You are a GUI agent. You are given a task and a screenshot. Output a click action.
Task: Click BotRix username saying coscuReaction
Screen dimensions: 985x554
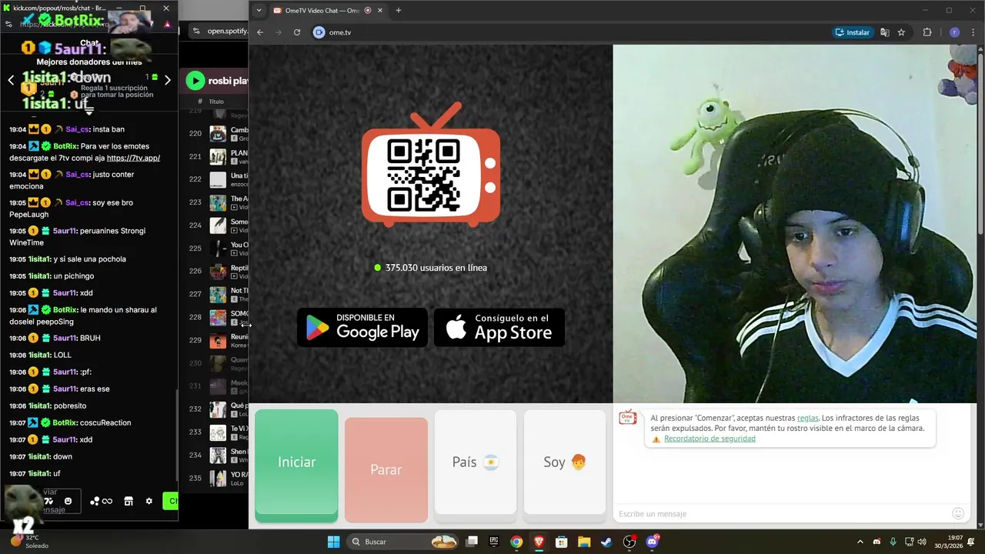click(x=65, y=422)
